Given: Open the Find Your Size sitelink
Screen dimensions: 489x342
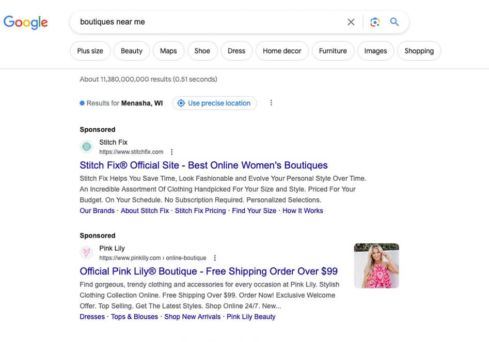Looking at the screenshot, I should 254,211.
